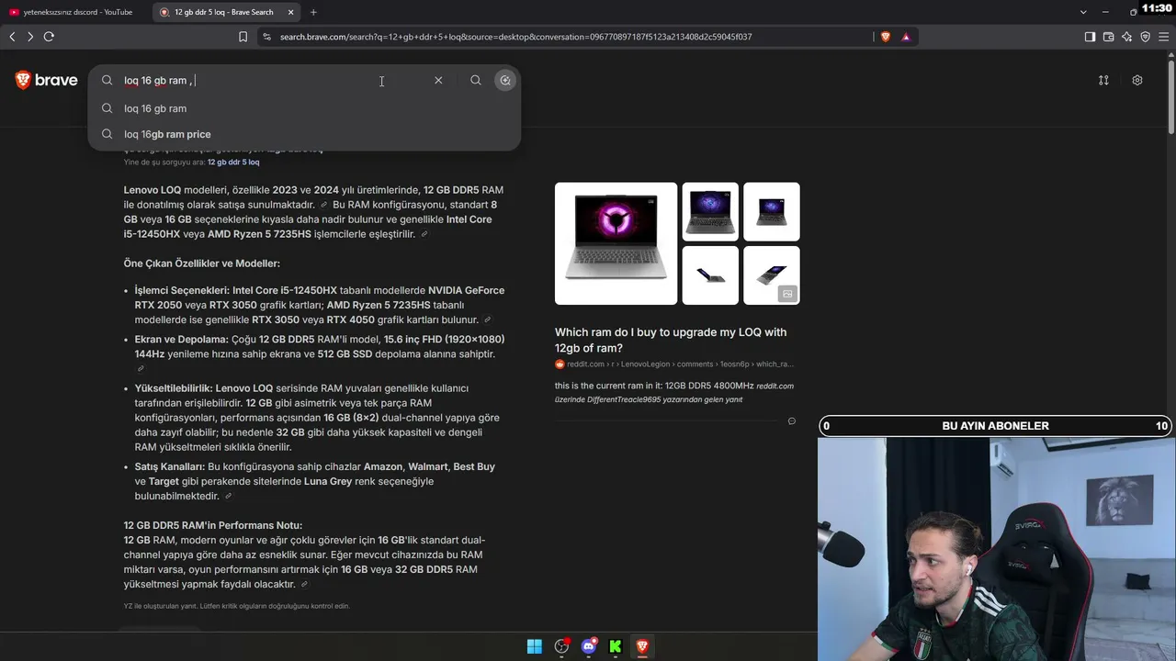
Task: Ask the AI with the answer button
Action: [x=504, y=80]
